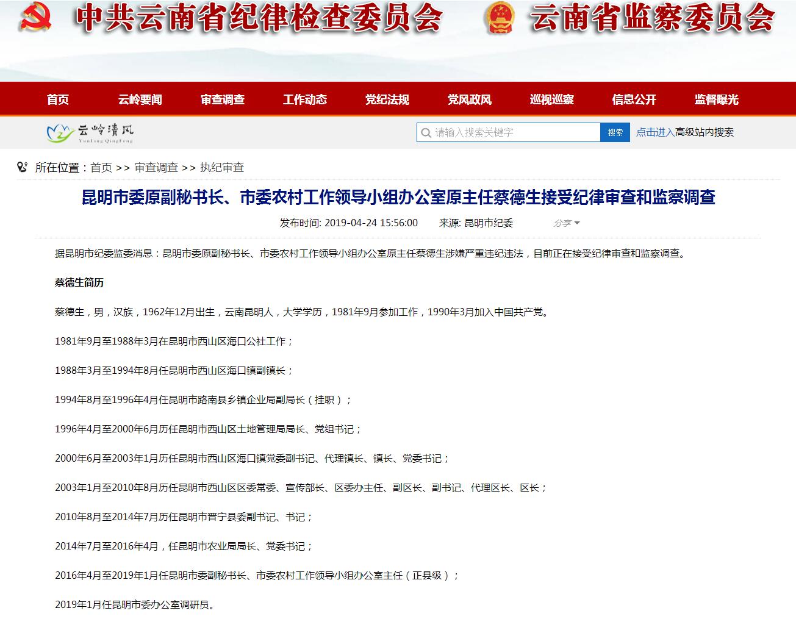
Task: Click the 点击进入 advanced search link
Action: click(655, 132)
